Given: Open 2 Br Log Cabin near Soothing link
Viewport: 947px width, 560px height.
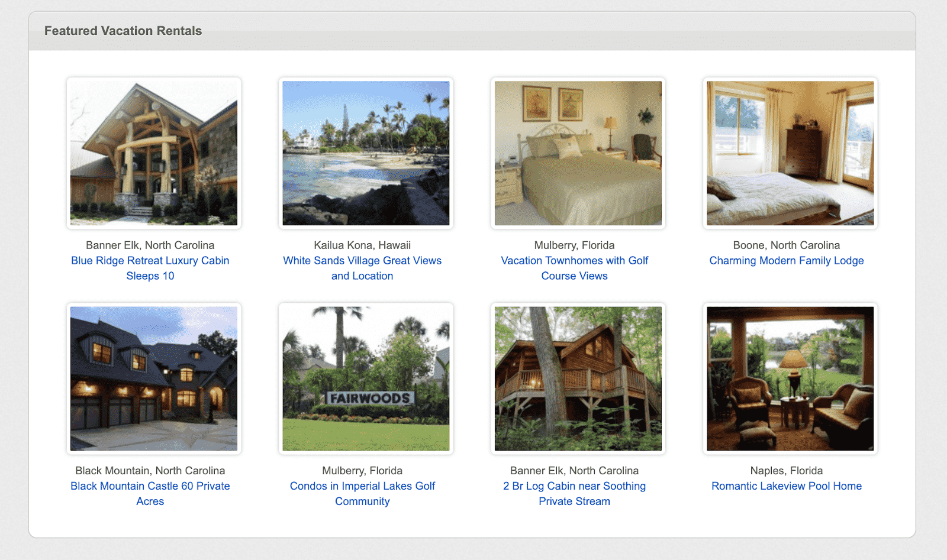Looking at the screenshot, I should click(575, 493).
